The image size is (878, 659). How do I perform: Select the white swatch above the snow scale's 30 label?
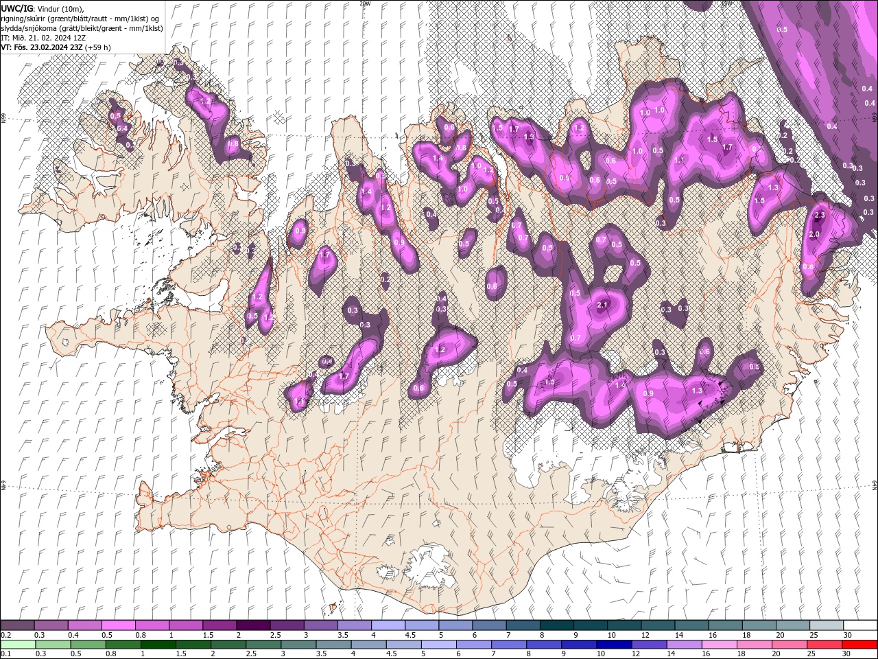[x=860, y=625]
